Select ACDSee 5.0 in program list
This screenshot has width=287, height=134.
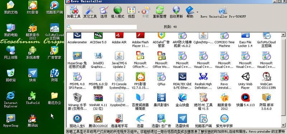[x=98, y=38]
